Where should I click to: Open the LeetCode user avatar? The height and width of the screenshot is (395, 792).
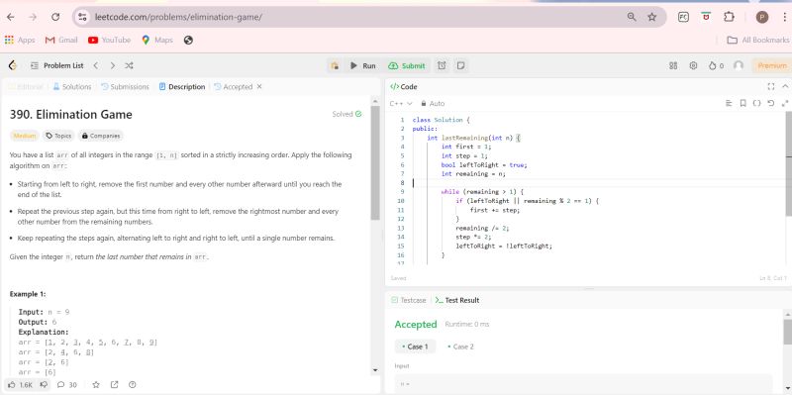click(x=739, y=65)
